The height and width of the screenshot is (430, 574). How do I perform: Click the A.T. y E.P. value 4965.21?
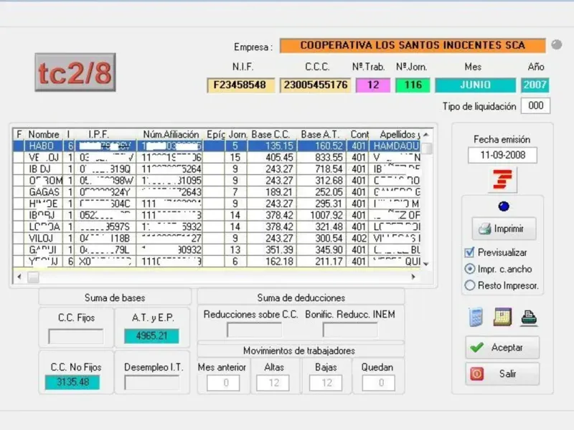coord(151,336)
